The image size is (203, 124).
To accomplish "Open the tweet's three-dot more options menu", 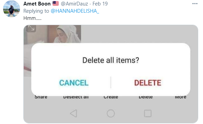I will click(x=195, y=4).
